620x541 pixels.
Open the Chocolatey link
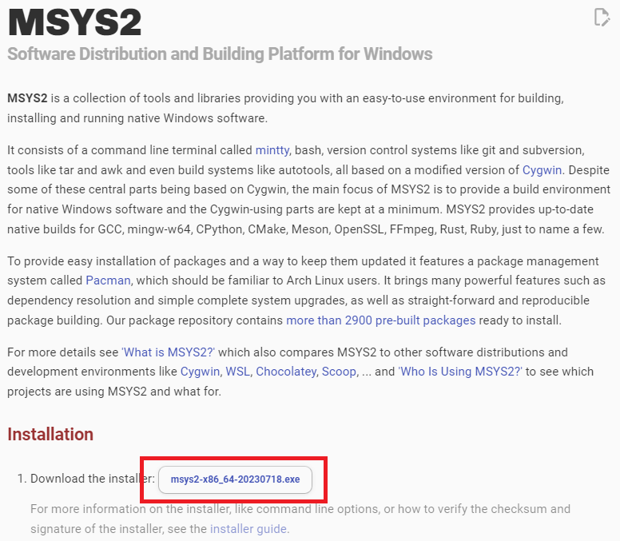click(286, 372)
